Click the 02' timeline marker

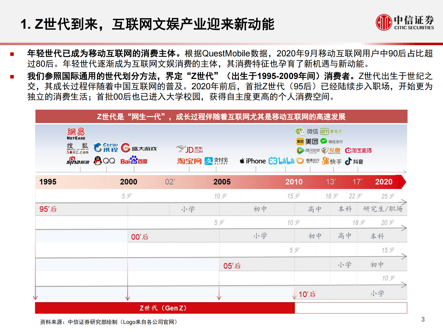170,182
